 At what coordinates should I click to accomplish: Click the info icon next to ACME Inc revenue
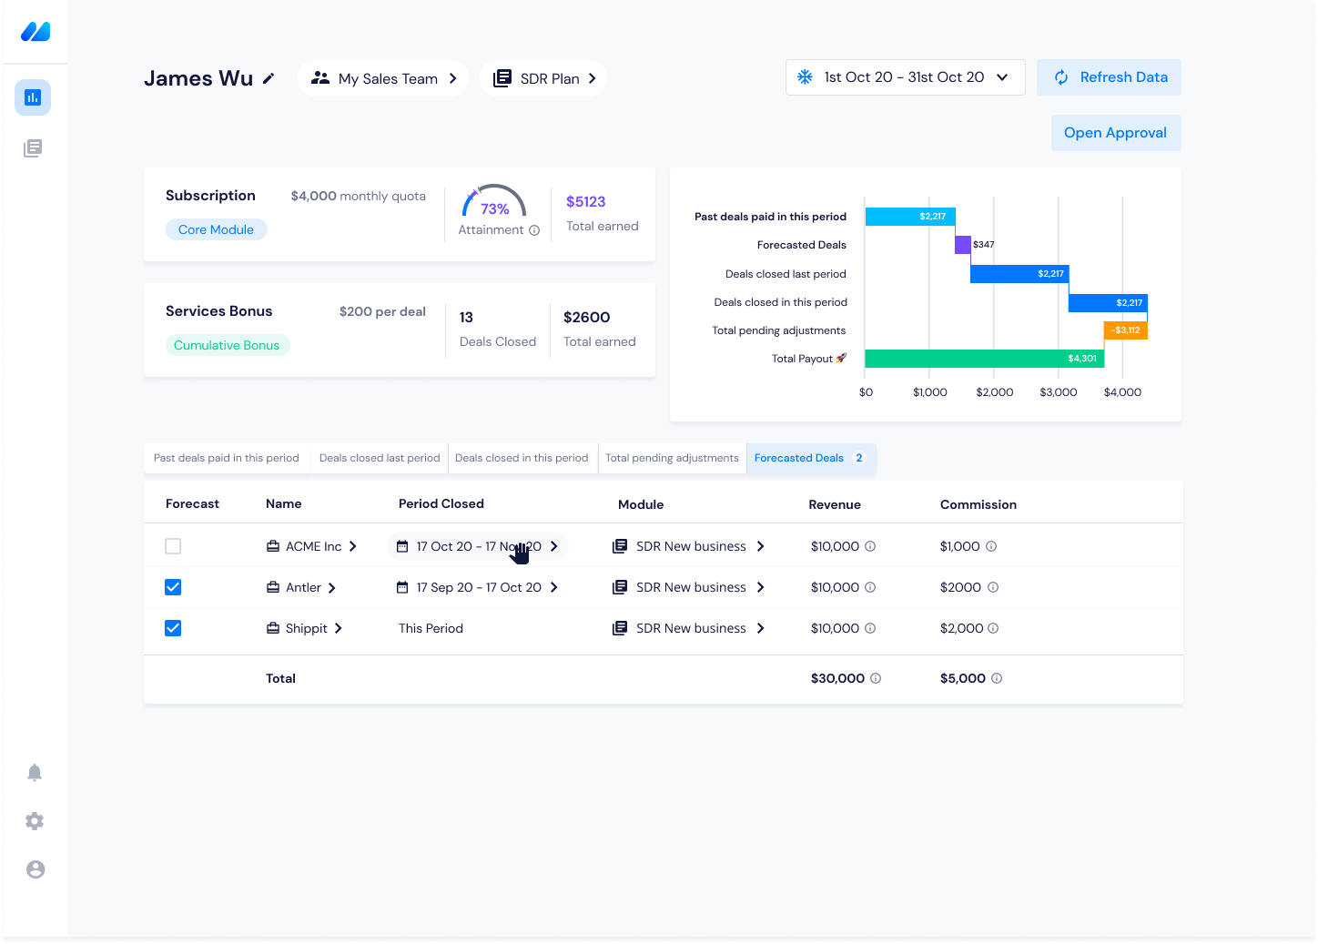[x=871, y=546]
